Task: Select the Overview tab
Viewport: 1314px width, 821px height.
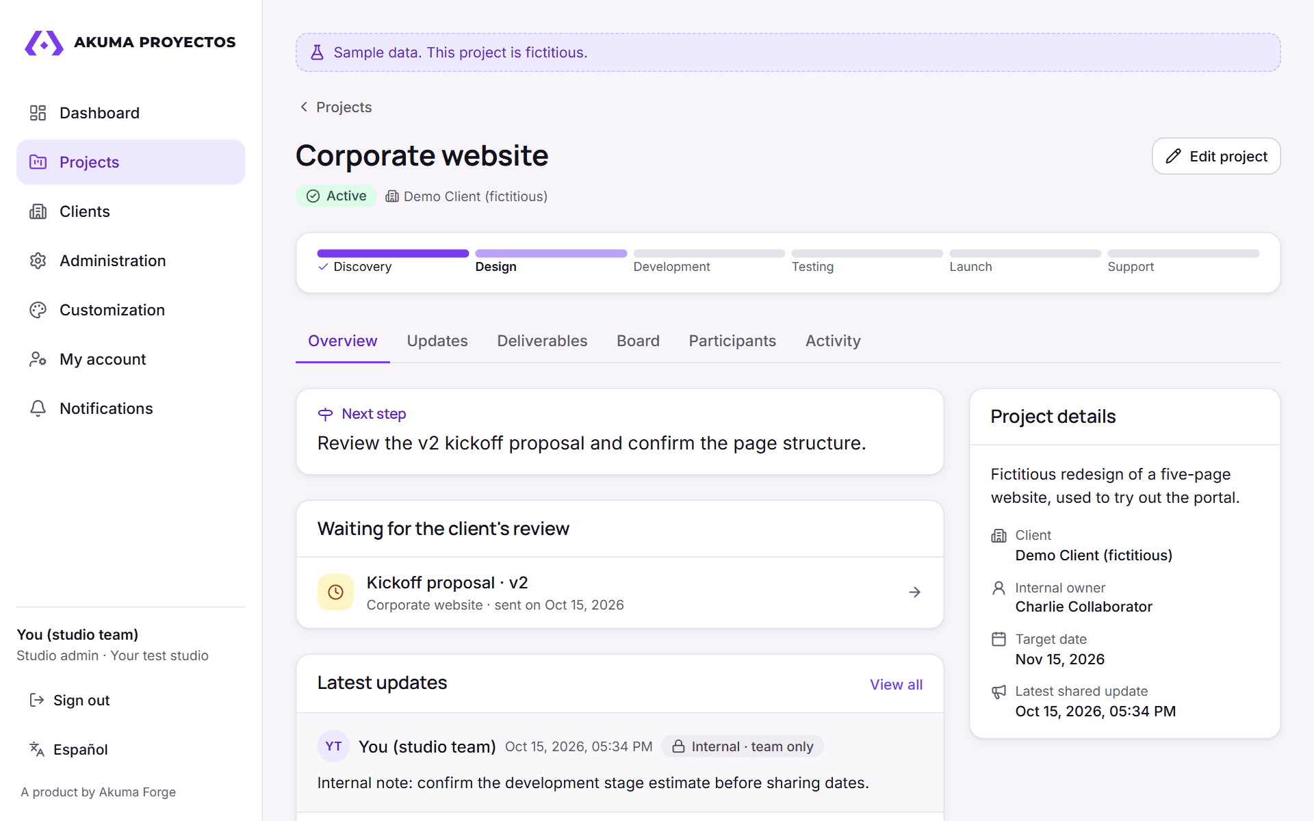Action: coord(343,341)
